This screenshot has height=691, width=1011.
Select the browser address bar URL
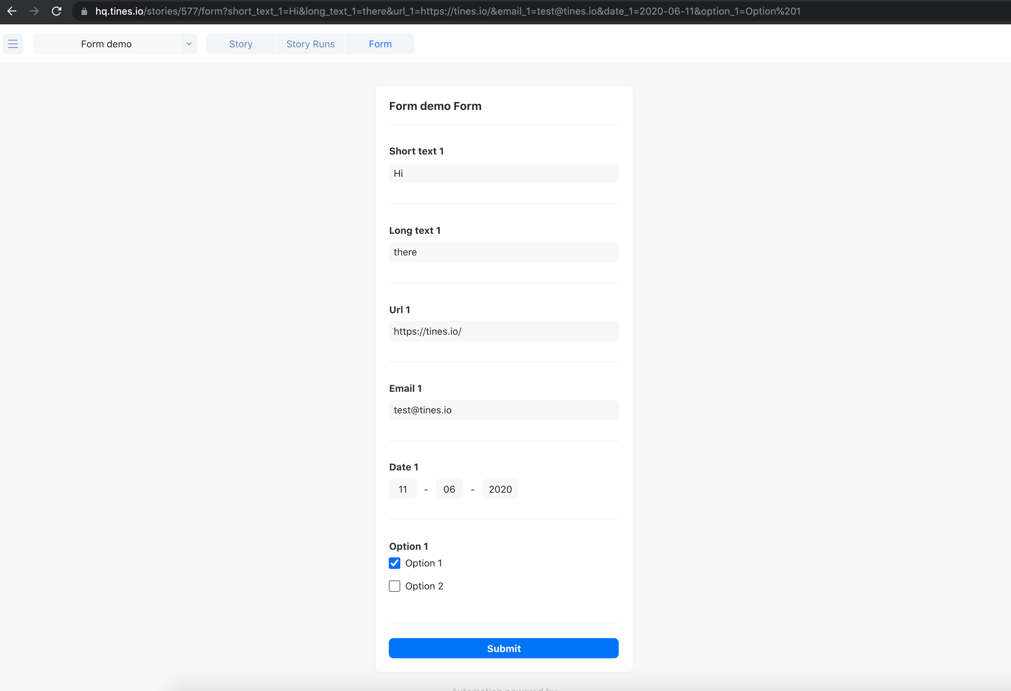pos(448,11)
